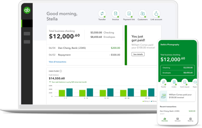Open the Payment link quick action
The image size is (202, 128).
pos(129,13)
